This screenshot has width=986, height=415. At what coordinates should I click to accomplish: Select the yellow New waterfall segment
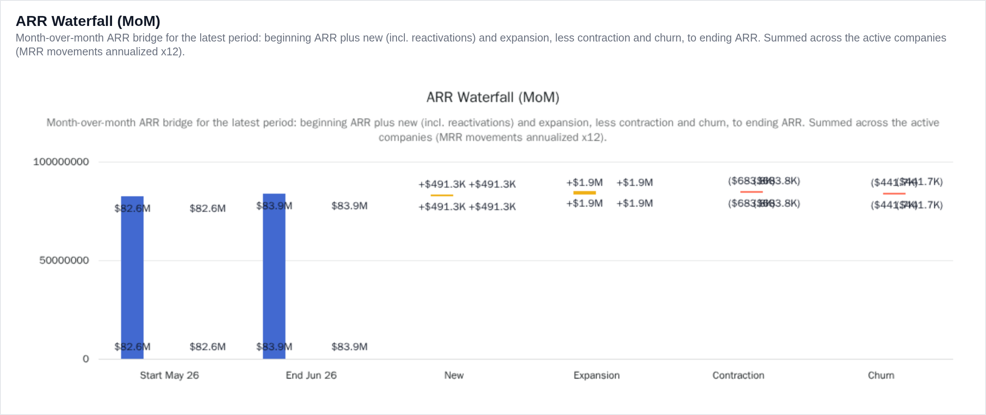coord(442,195)
